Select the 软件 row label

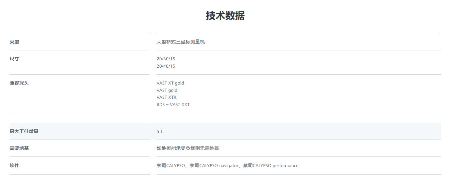pyautogui.click(x=14, y=165)
